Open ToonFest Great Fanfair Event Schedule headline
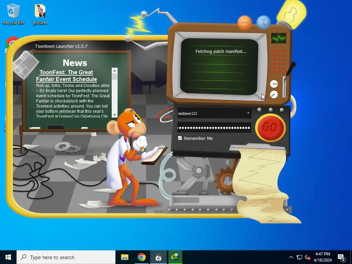 pyautogui.click(x=66, y=76)
